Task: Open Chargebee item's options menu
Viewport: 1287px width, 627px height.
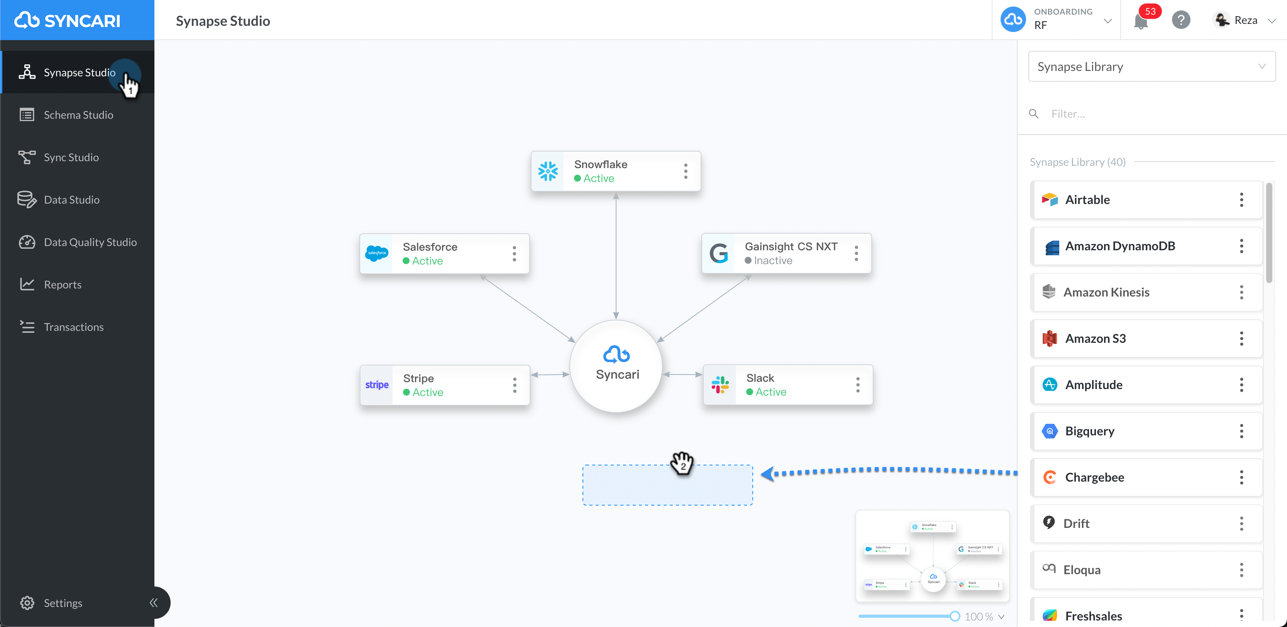Action: tap(1241, 477)
